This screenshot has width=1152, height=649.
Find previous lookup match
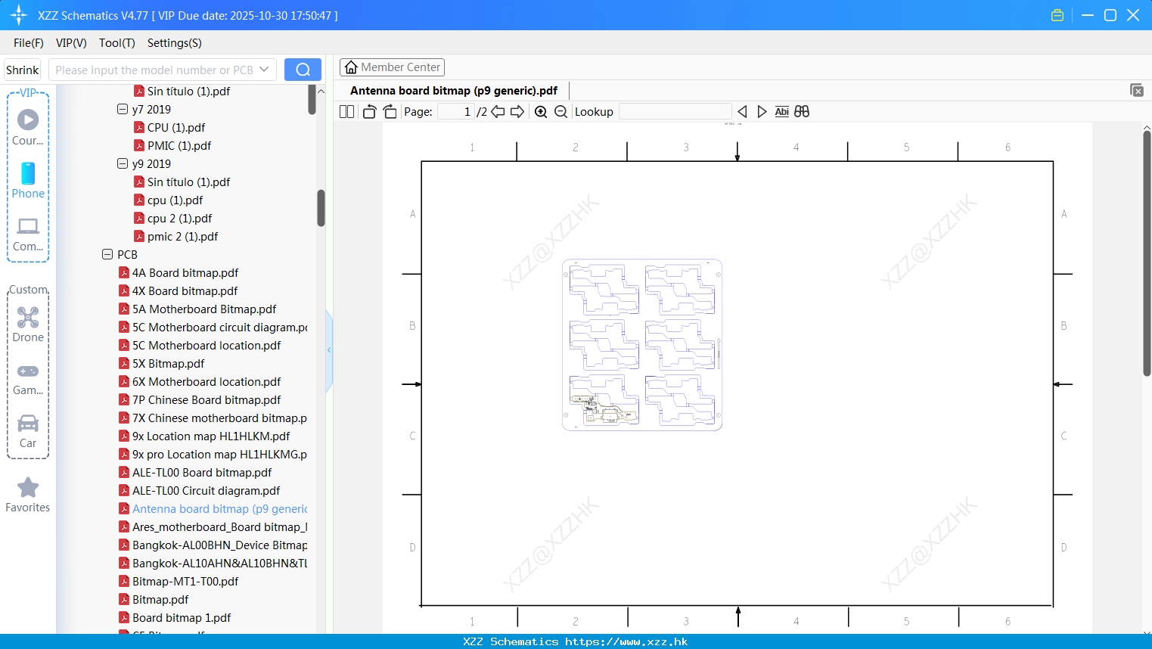742,112
